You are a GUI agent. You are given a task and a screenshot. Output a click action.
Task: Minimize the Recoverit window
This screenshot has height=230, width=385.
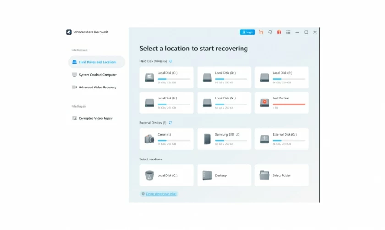point(297,32)
